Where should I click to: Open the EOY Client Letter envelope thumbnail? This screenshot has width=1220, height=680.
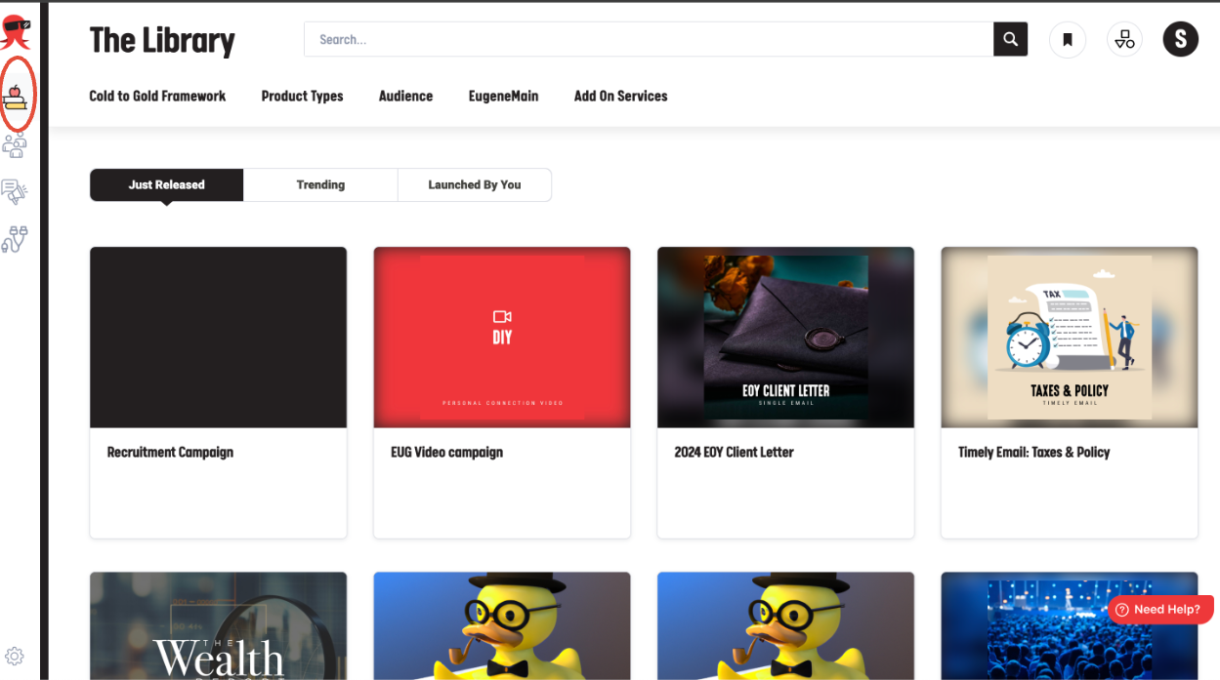point(786,338)
